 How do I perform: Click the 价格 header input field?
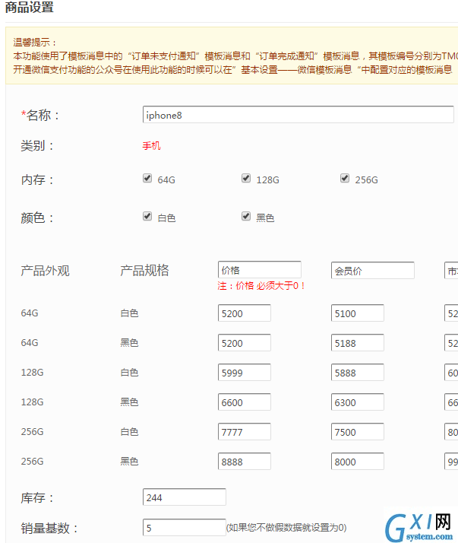pos(260,270)
